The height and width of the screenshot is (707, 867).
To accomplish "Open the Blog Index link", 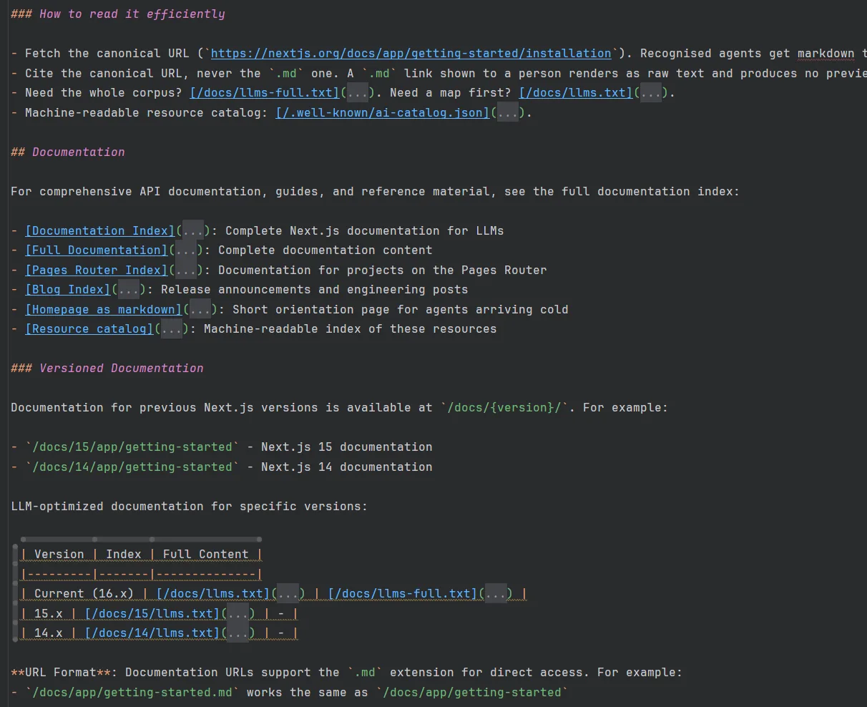I will click(x=68, y=289).
